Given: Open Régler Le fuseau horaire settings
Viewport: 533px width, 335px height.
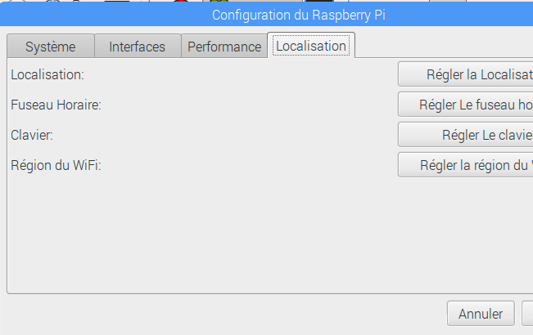Looking at the screenshot, I should click(466, 105).
